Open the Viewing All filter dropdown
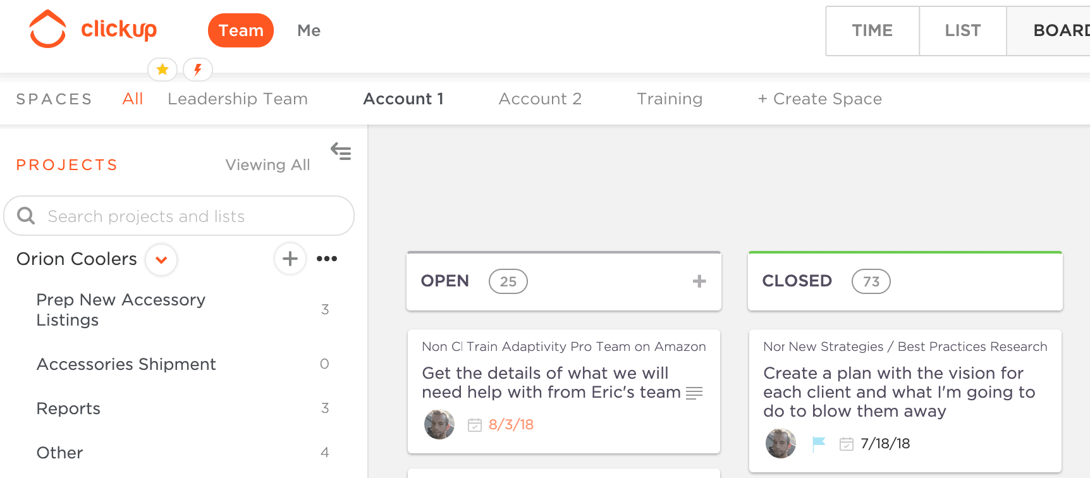Viewport: 1090px width, 478px height. 267,165
